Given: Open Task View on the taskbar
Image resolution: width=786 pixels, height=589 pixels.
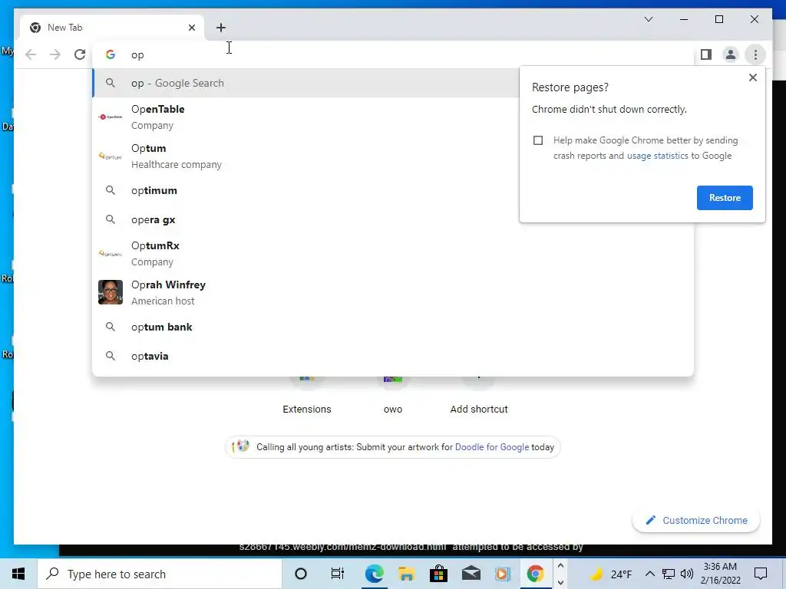Looking at the screenshot, I should pos(338,574).
